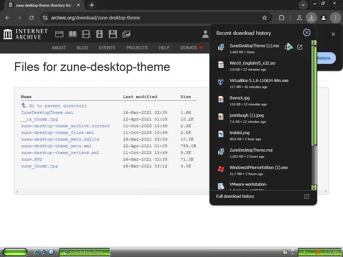The image size is (343, 257).
Task: Click the downloads list scrollbar thumb
Action: pos(314,95)
